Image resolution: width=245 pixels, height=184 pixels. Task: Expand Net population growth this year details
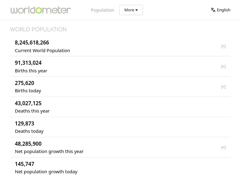[x=223, y=147]
